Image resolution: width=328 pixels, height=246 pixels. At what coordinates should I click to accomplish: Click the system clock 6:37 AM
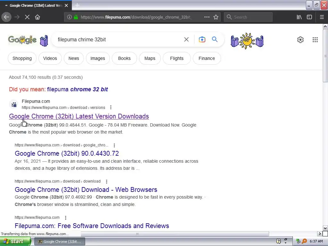[x=316, y=242]
